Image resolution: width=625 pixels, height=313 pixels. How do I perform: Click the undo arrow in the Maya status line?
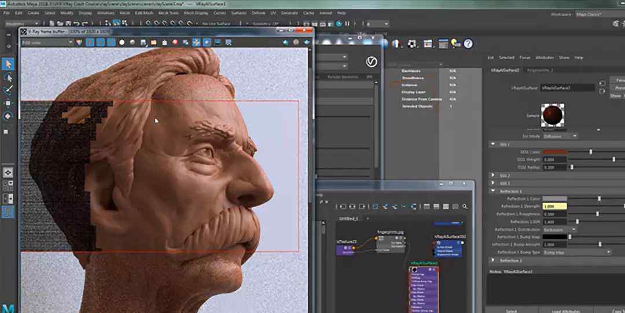(x=78, y=24)
